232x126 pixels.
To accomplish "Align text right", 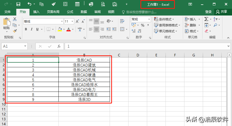I will [102, 29].
